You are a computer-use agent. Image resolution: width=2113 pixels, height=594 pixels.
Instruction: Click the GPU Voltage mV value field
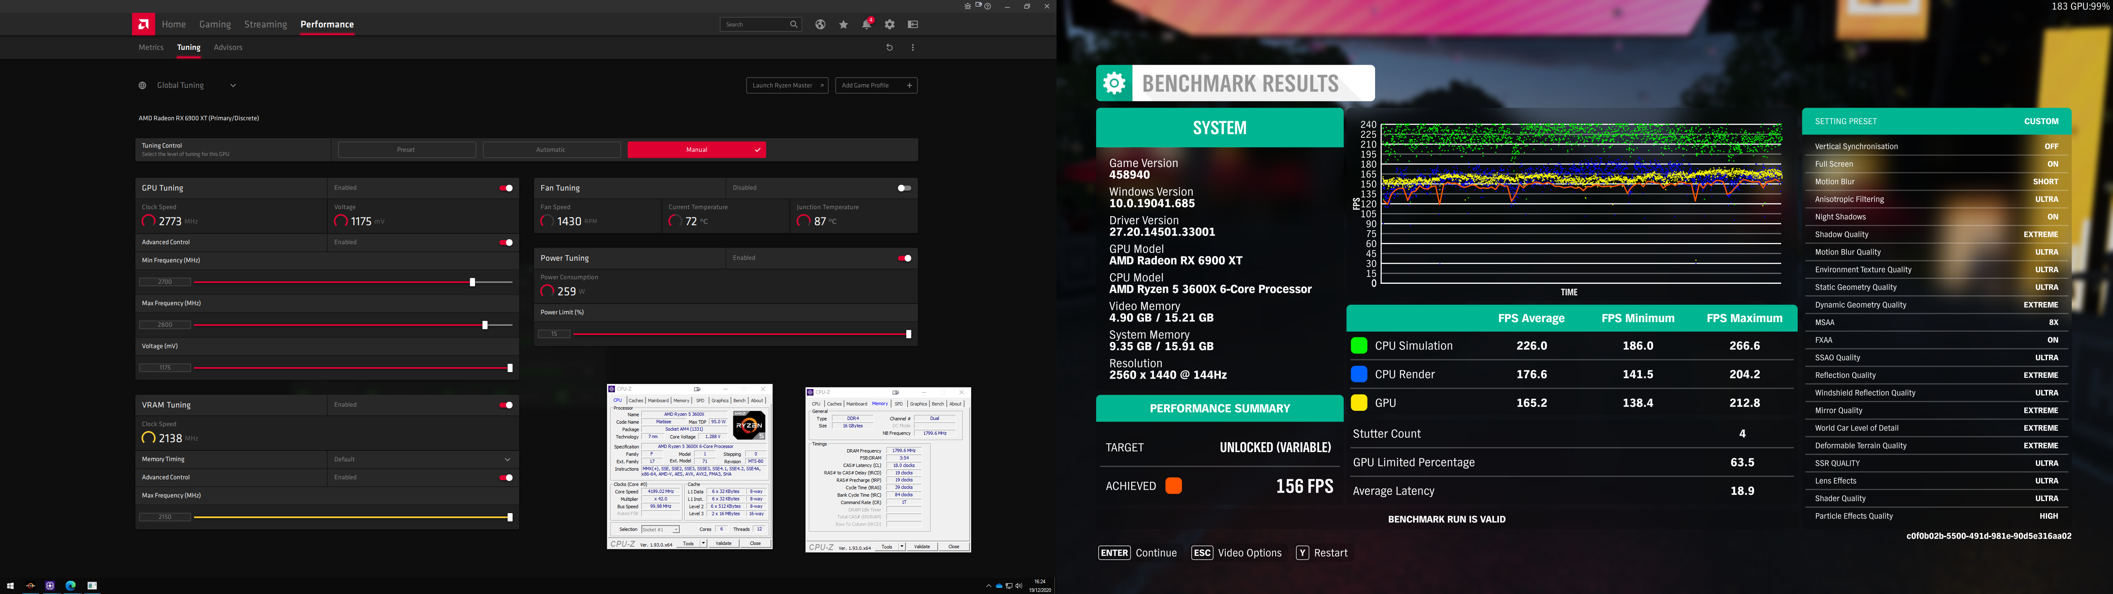[x=165, y=368]
